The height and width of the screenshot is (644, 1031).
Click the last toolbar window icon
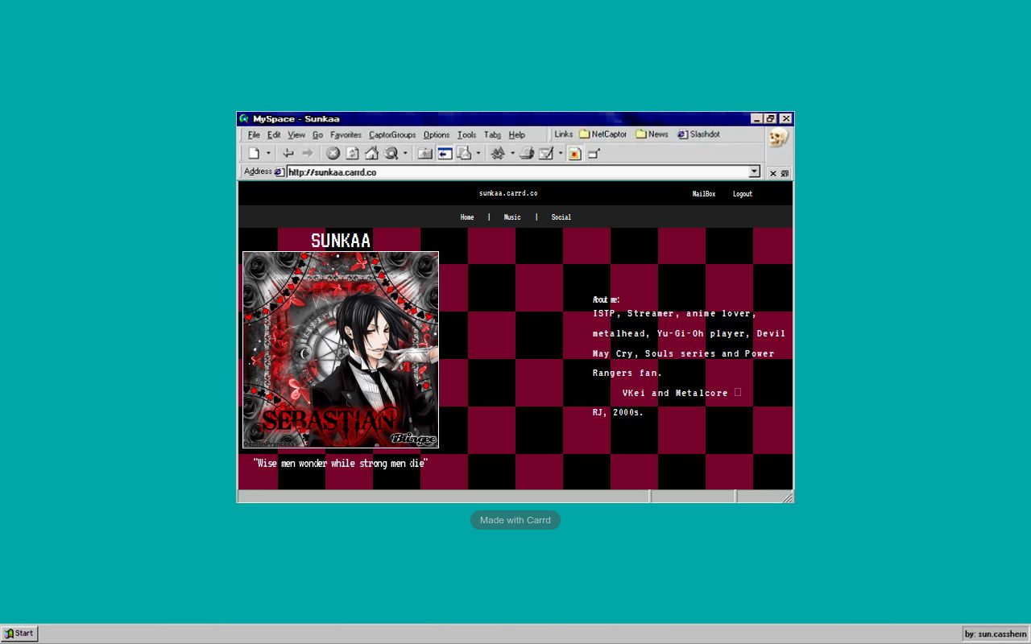pos(594,153)
